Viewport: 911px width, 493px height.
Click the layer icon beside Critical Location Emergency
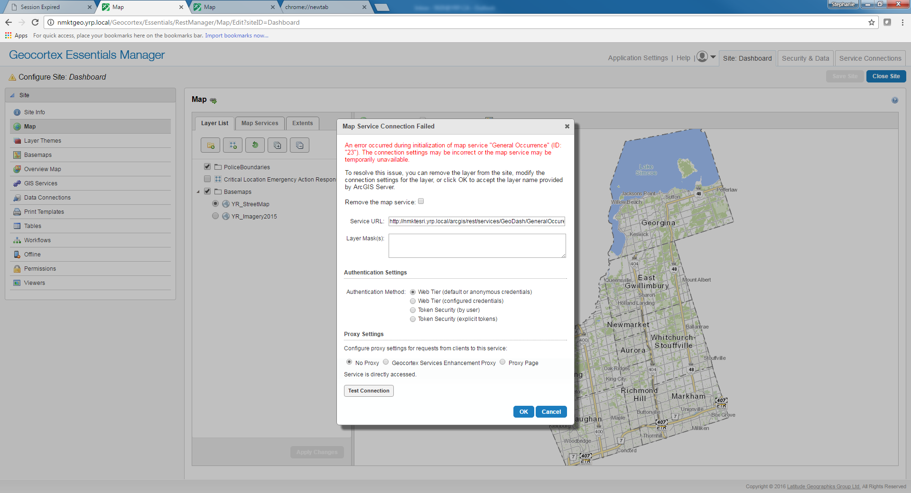(218, 179)
